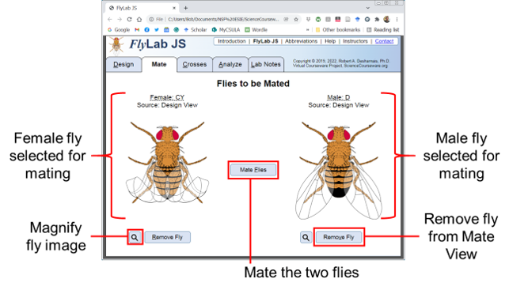Close the FlyLab JS browser tab
The height and width of the screenshot is (290, 509).
coord(174,8)
